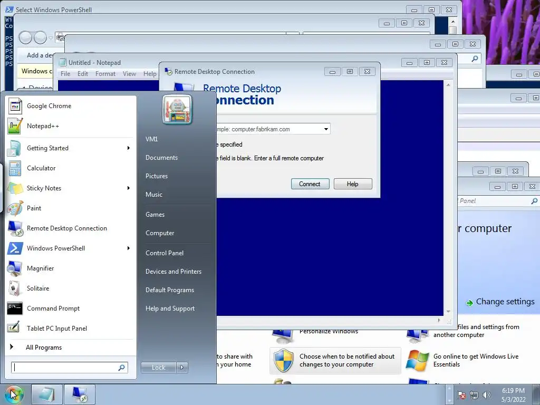Click the Back button in Explorer window
This screenshot has width=540, height=405.
(x=25, y=37)
